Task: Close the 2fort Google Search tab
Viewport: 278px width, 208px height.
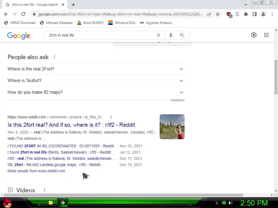Action: (x=63, y=5)
